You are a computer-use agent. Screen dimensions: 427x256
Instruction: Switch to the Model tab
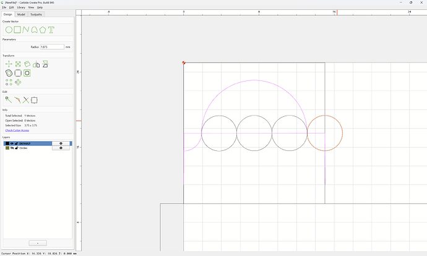click(x=21, y=14)
